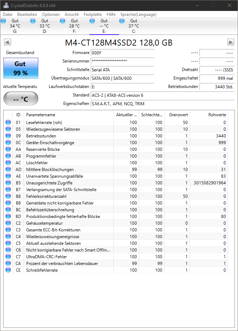Click the Drehzahl field ---- (SSD)
This screenshot has height=331, width=238.
217,70
